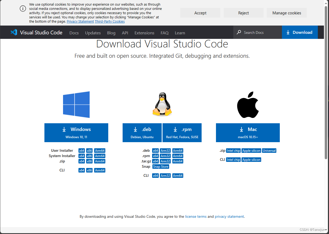Select Windows CLI x86
329x234 pixels.
click(89, 170)
